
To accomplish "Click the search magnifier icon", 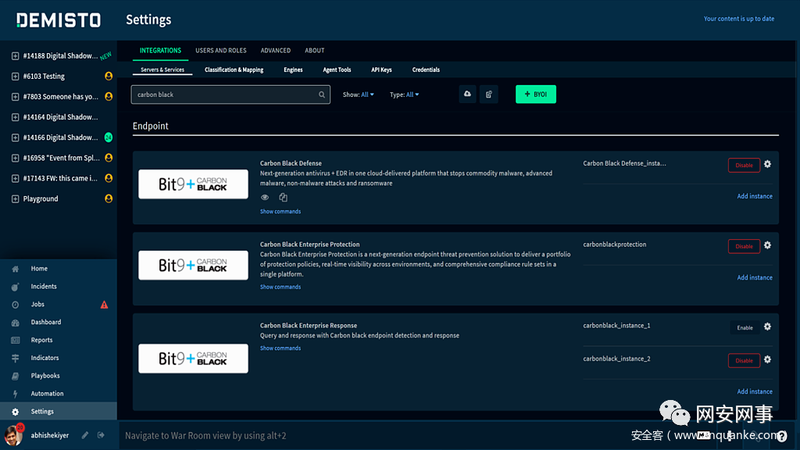I will pyautogui.click(x=322, y=95).
